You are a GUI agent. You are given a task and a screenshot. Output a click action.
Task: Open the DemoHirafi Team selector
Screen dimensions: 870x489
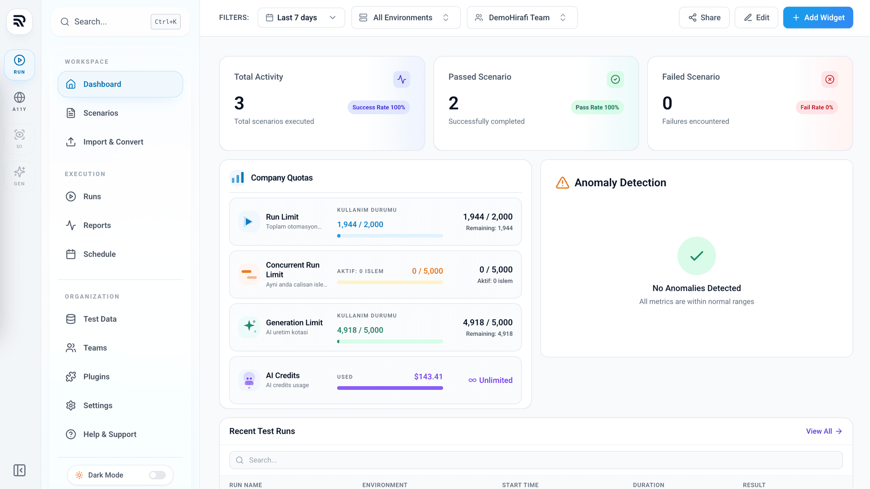coord(522,18)
